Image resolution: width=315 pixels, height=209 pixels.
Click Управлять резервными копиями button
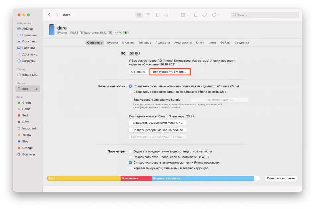point(158,122)
